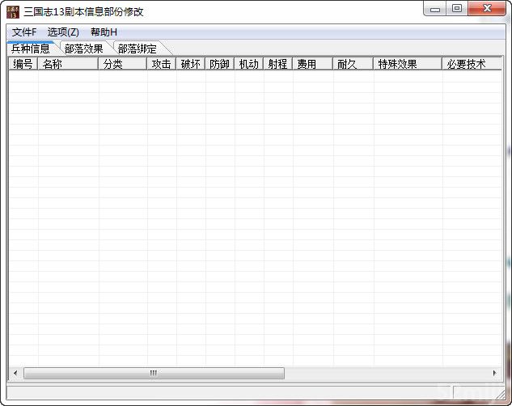Screen dimensions: 512x406
Task: Open the 帮助H menu
Action: (104, 32)
